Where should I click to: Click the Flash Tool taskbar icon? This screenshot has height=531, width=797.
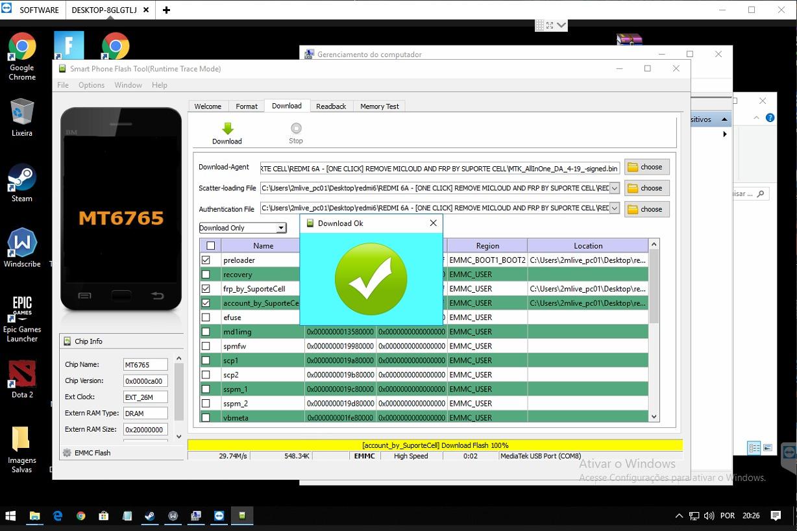(242, 516)
